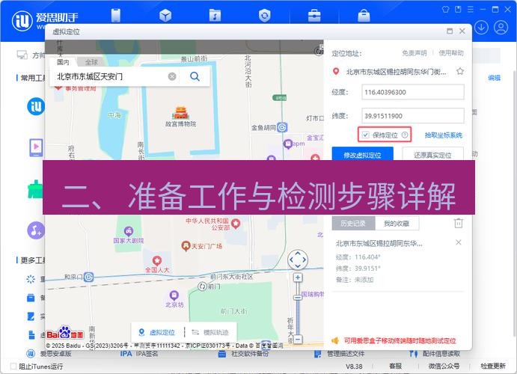Open the 我的收藏 tab

(397, 224)
